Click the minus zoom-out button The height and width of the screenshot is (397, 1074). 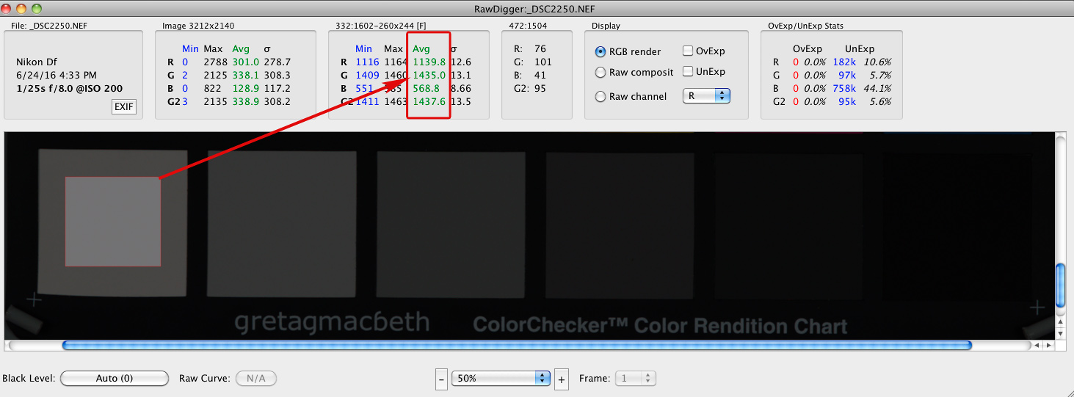(x=441, y=379)
